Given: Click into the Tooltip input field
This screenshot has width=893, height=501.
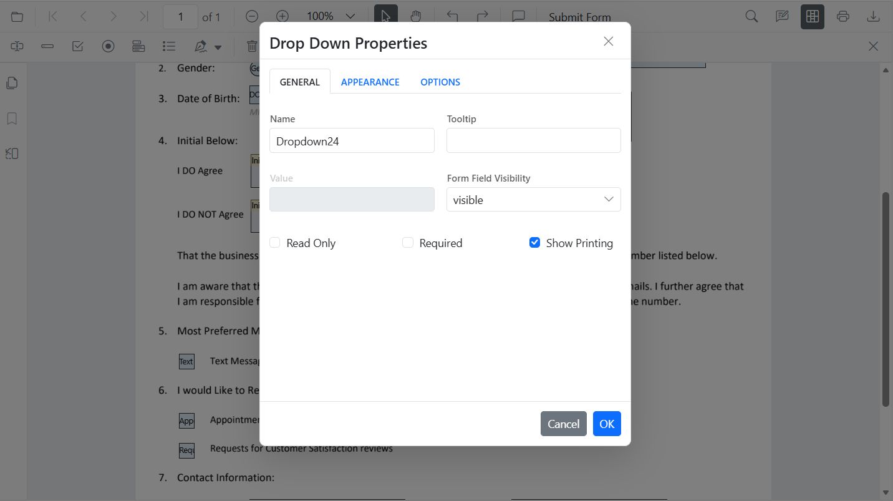Looking at the screenshot, I should tap(534, 140).
